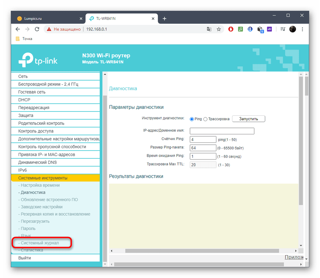
Task: Open the purple extension icon
Action: click(x=269, y=29)
